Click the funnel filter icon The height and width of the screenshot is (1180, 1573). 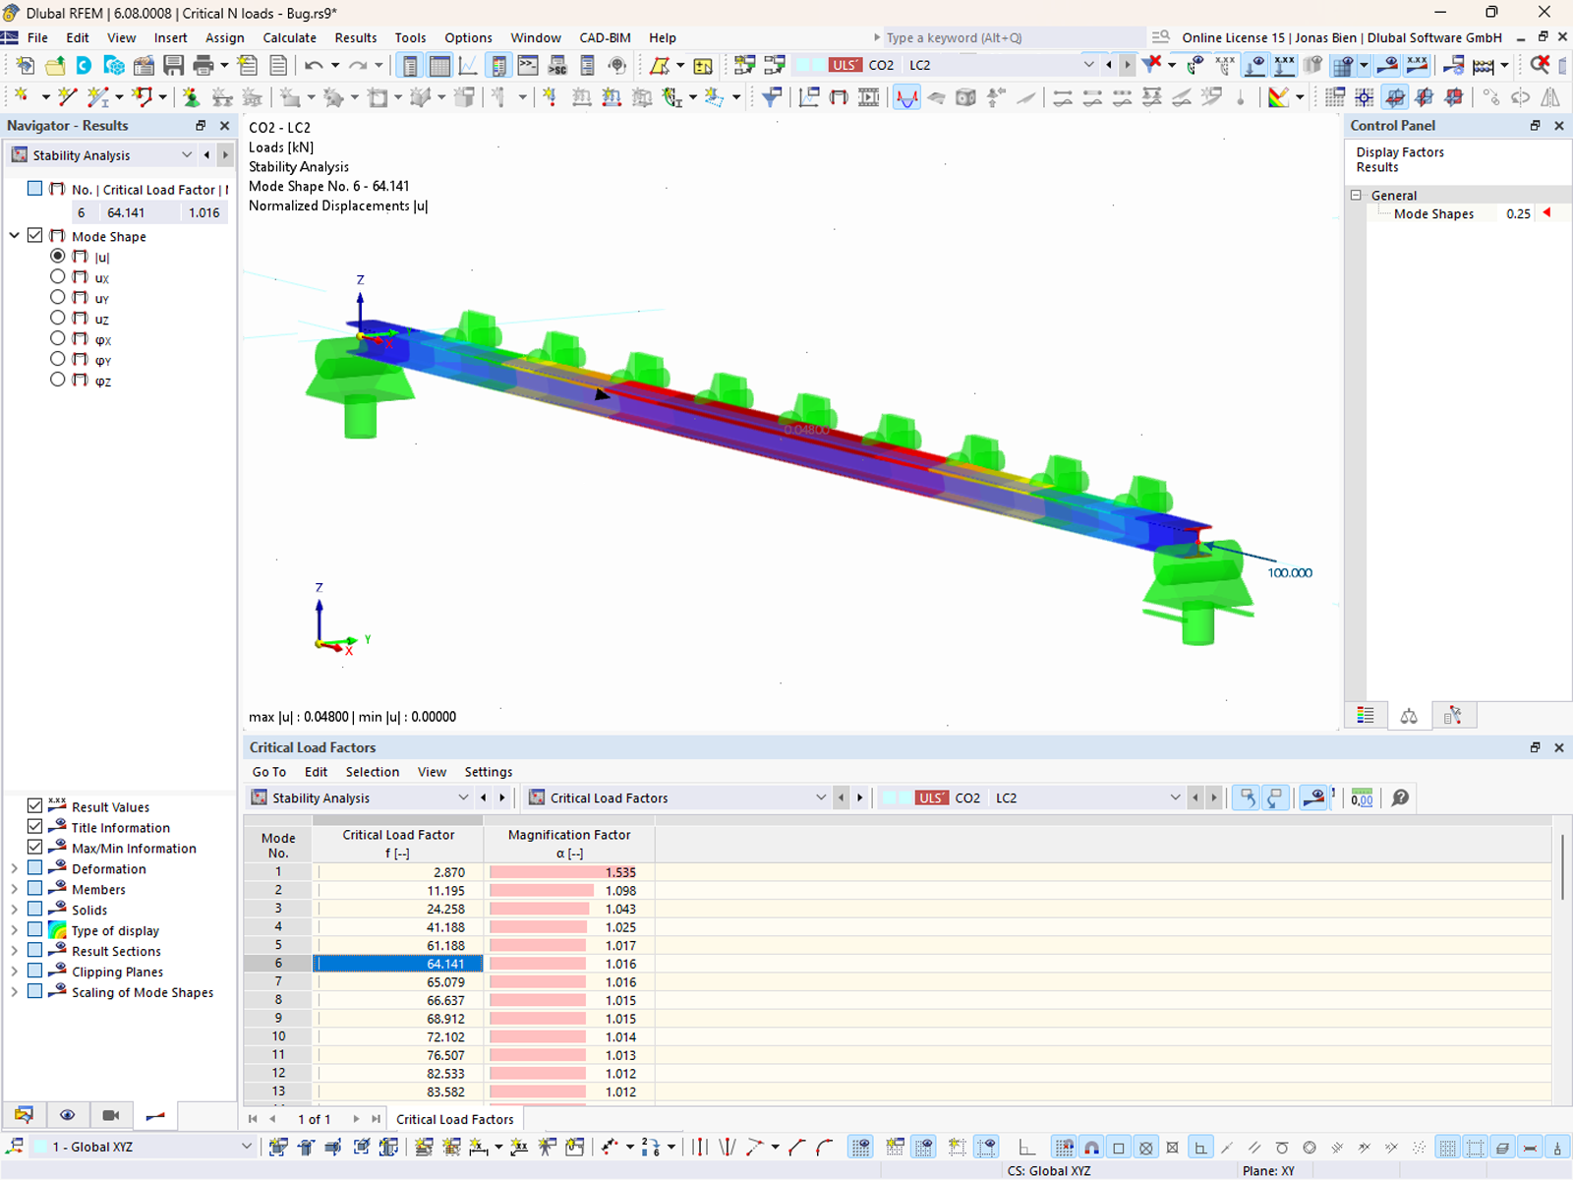[x=772, y=97]
